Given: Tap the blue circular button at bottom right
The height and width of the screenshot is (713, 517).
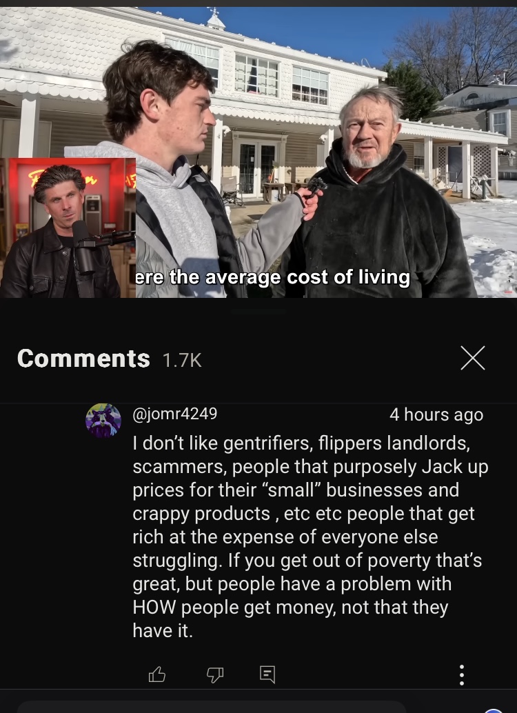Looking at the screenshot, I should 494,710.
